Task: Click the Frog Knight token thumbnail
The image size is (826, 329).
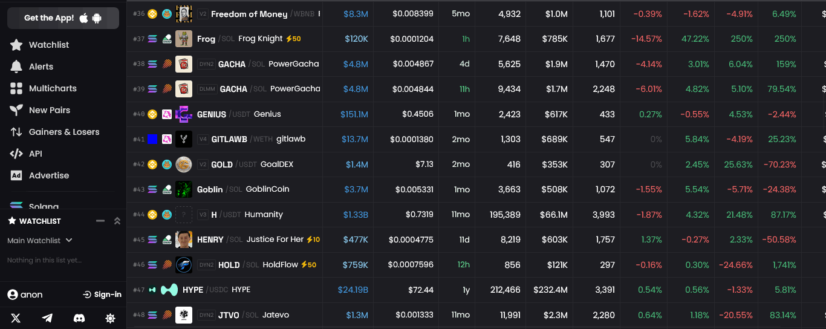Action: tap(184, 39)
